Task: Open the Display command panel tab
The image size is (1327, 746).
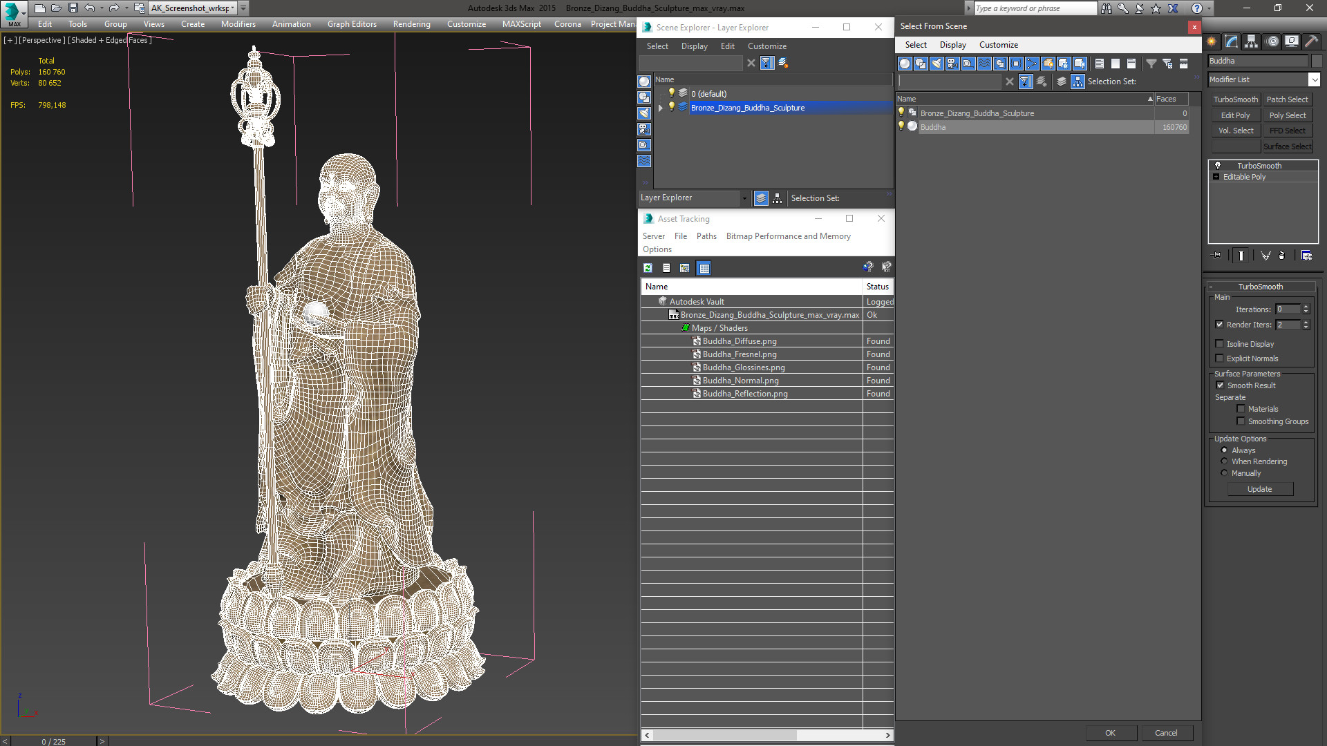Action: (1291, 41)
